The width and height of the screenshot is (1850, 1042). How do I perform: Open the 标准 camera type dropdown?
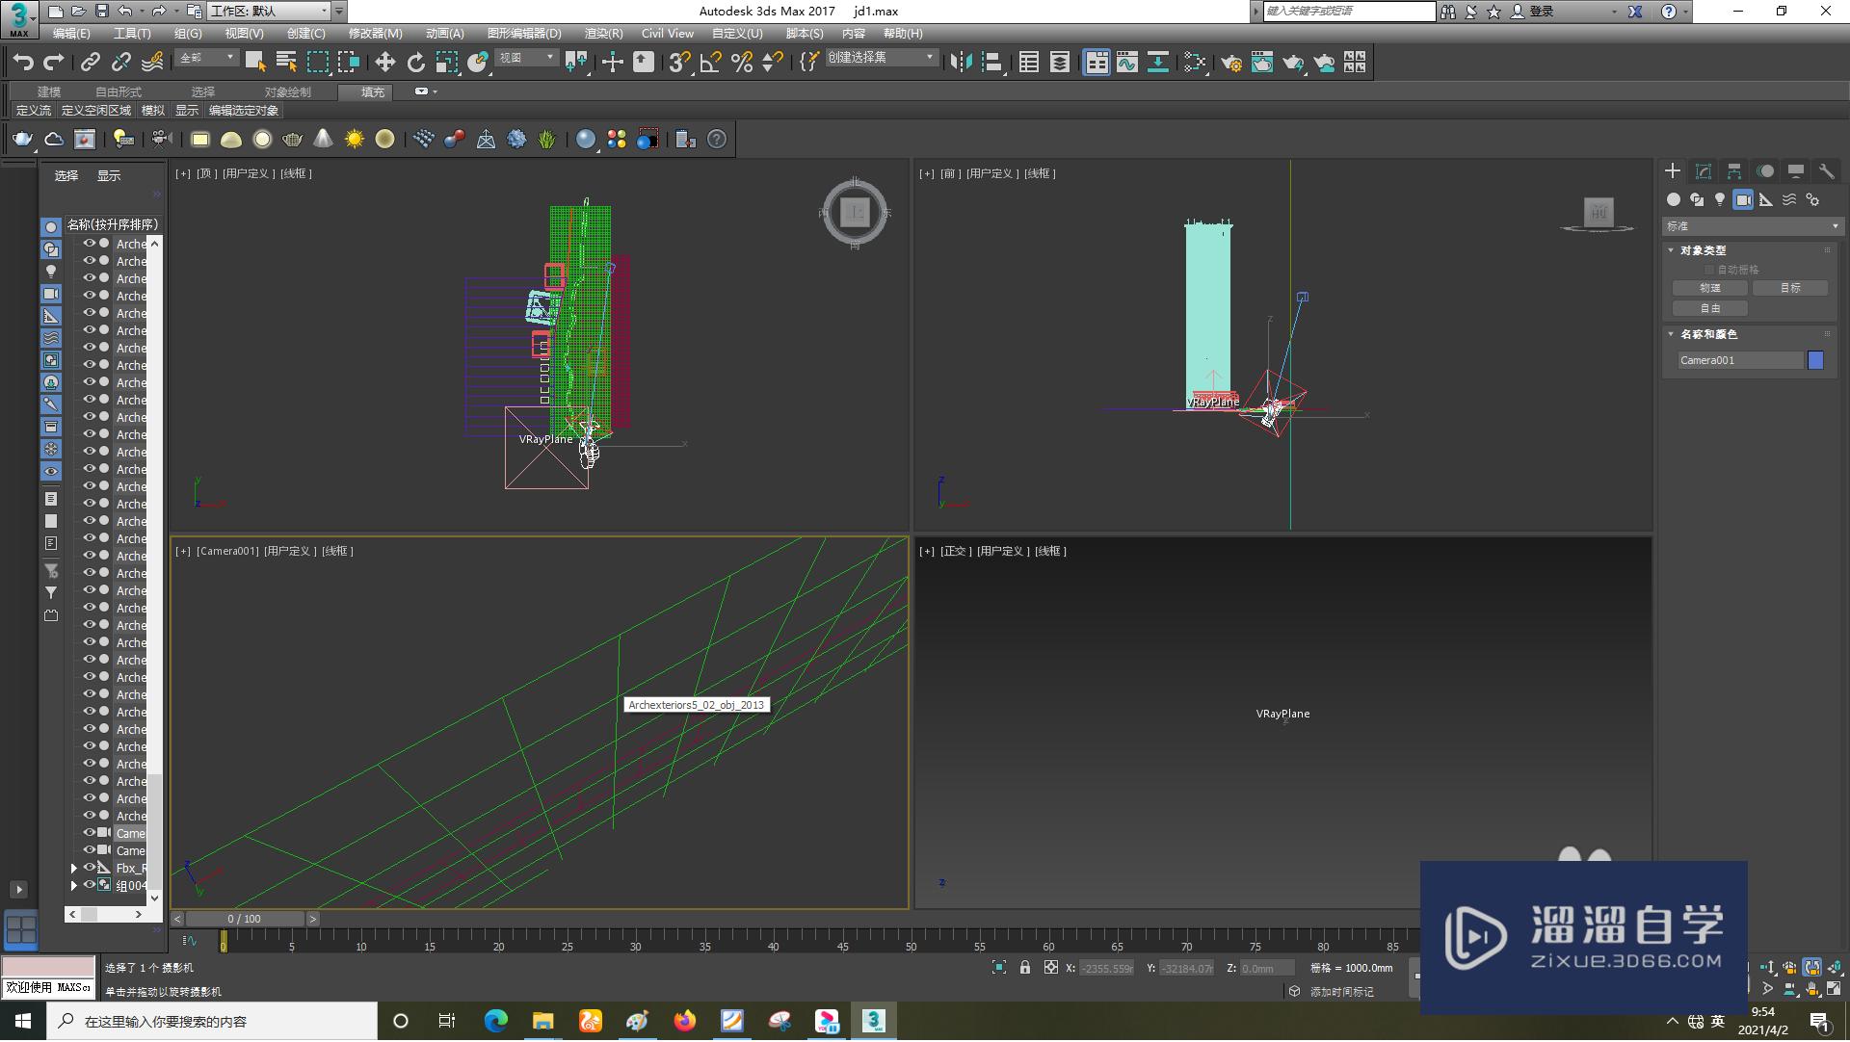[1752, 226]
